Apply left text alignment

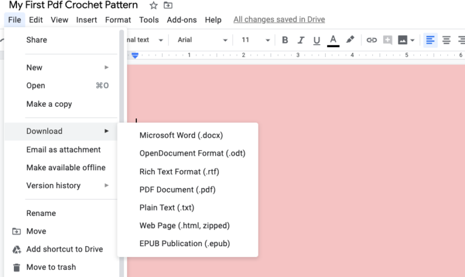[430, 40]
